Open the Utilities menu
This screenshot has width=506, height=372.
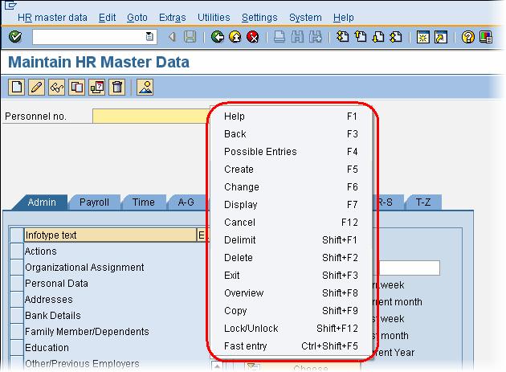click(x=212, y=17)
